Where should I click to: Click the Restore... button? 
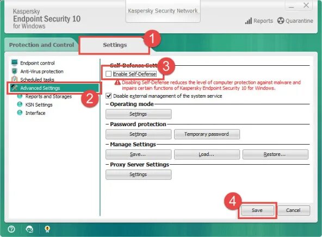275,154
